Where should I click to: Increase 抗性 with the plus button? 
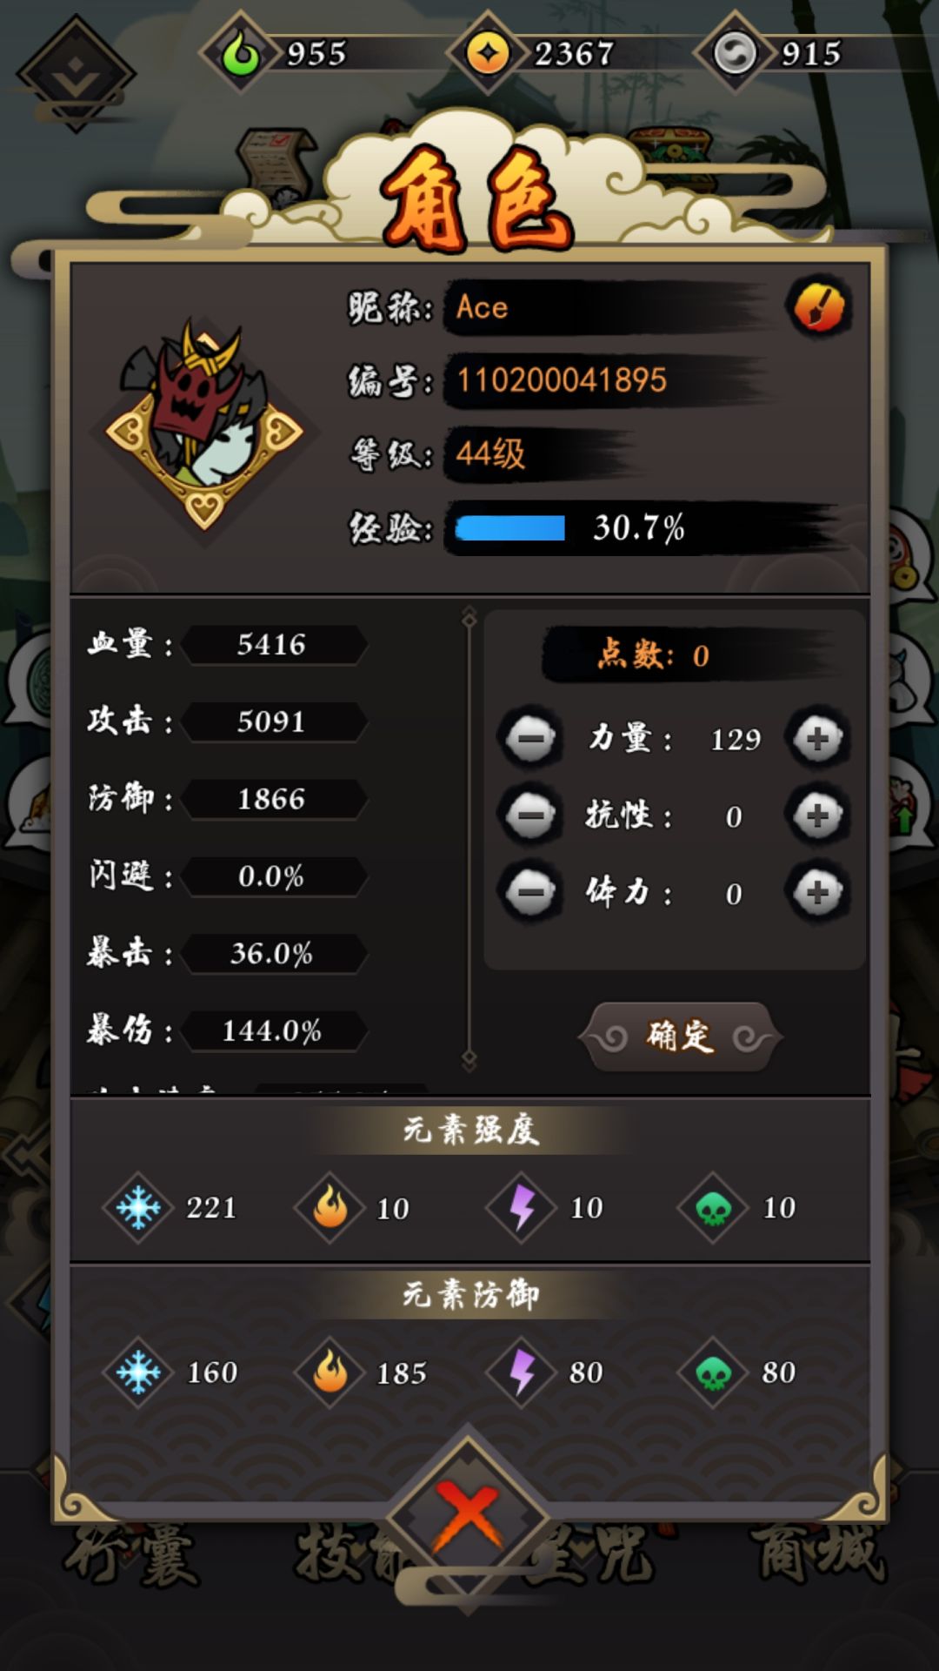pyautogui.click(x=817, y=815)
